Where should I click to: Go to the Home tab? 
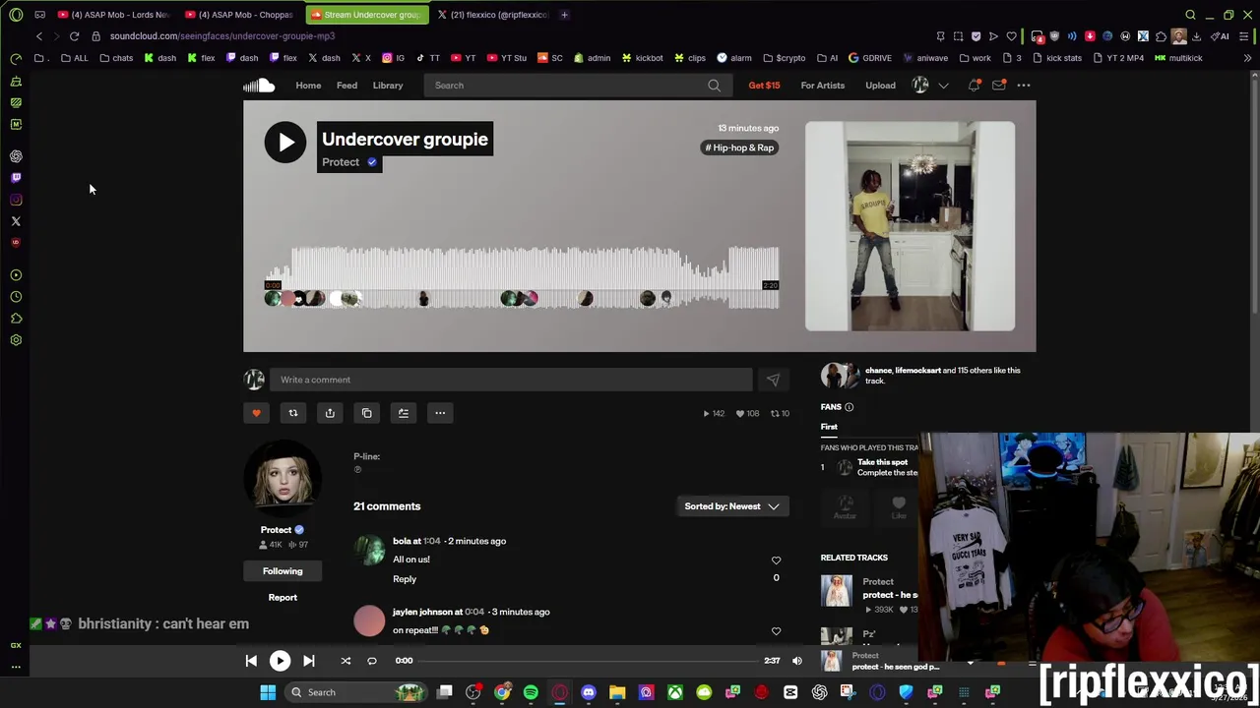(308, 86)
